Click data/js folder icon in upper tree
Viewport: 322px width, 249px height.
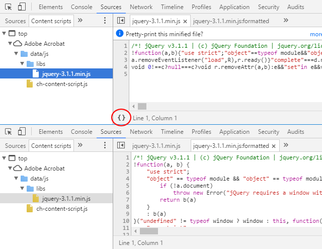click(x=24, y=54)
